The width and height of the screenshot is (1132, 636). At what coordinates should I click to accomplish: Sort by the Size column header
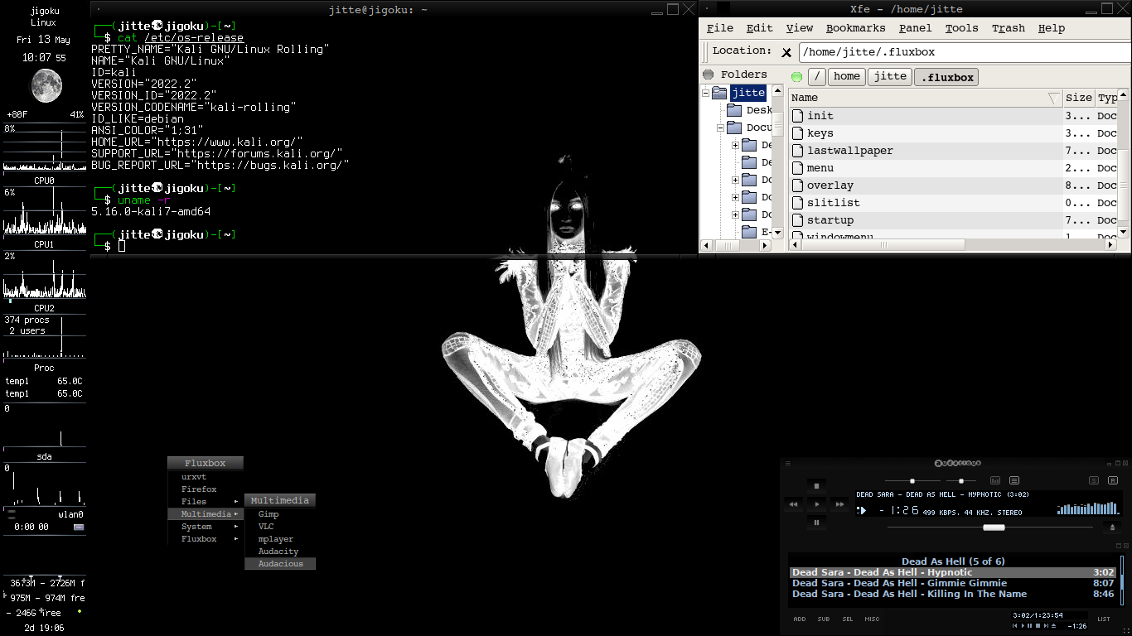coord(1078,98)
